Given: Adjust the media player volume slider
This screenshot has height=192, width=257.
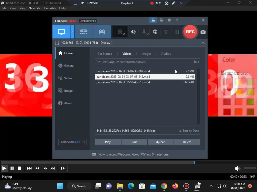Looking at the screenshot, I should pyautogui.click(x=250, y=168).
